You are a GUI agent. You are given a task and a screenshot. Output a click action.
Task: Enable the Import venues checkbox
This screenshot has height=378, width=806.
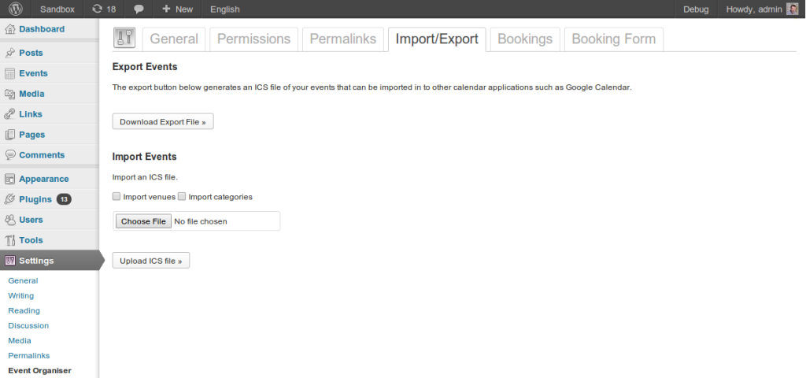coord(116,196)
